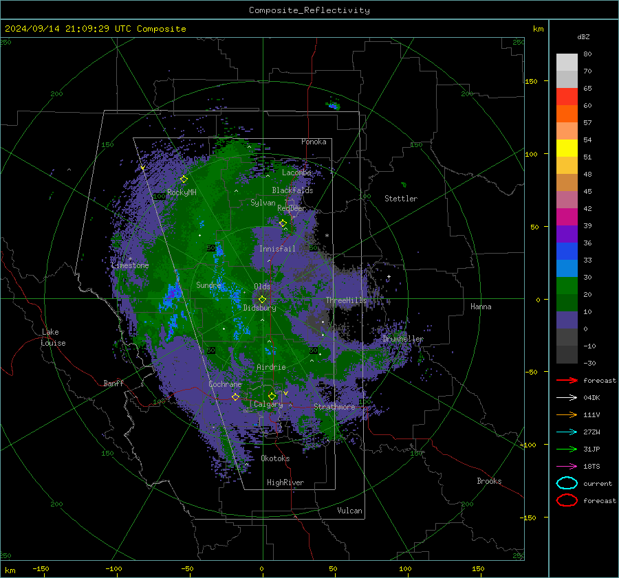Click the magenta swatch on the dBZ scale
The image size is (619, 578).
click(x=567, y=216)
